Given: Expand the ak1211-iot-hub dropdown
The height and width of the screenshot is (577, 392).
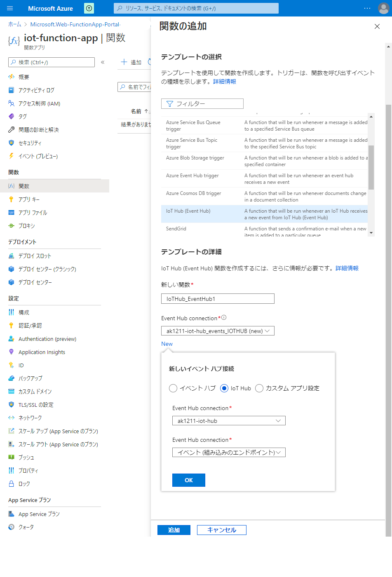Looking at the screenshot, I should coord(229,421).
